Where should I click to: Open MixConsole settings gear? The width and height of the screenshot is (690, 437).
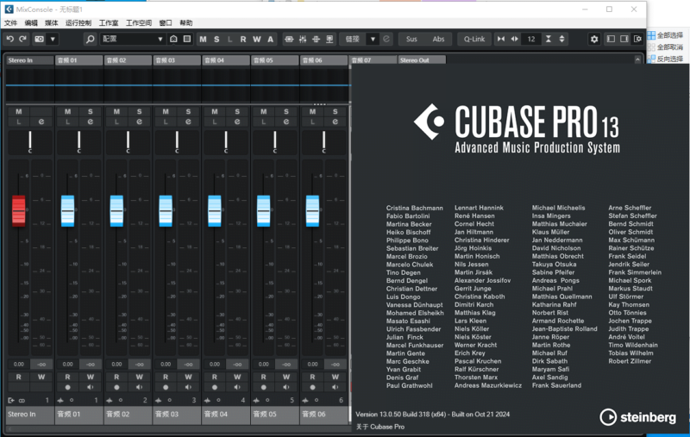(594, 39)
